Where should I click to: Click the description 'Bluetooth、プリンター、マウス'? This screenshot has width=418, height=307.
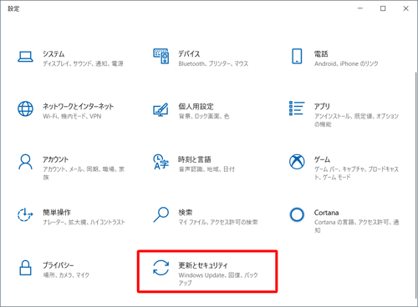click(213, 63)
